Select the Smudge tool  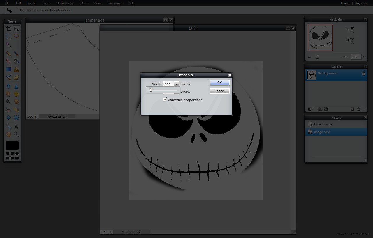[x=8, y=94]
